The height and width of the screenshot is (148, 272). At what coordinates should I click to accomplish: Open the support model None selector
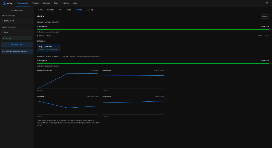point(17,32)
